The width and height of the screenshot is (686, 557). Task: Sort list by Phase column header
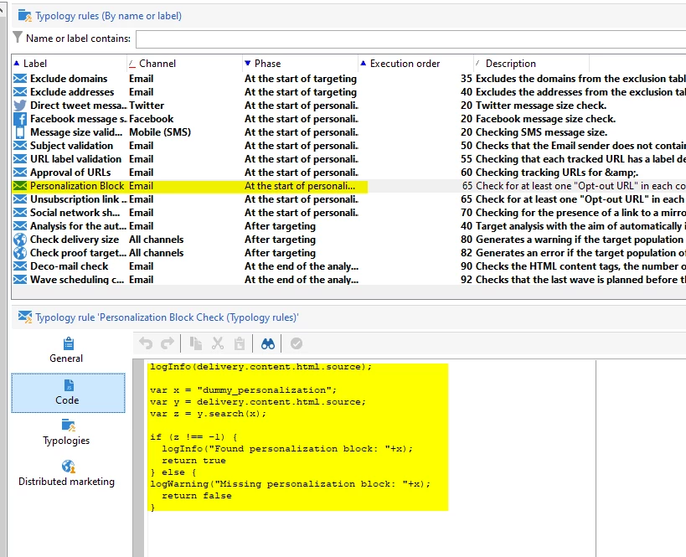300,64
